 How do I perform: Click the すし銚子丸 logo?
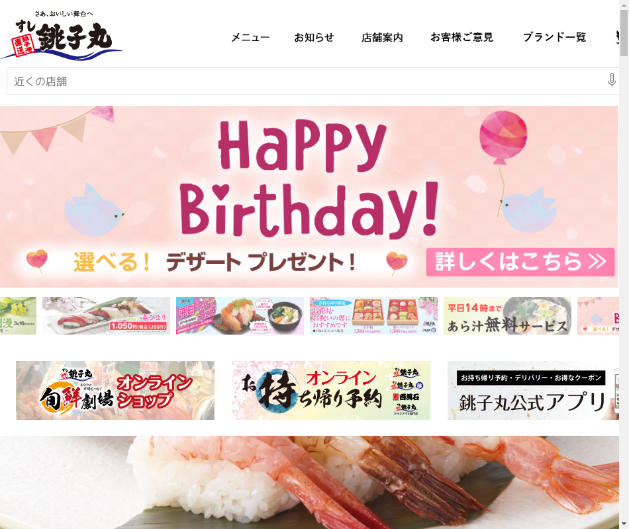tap(62, 36)
